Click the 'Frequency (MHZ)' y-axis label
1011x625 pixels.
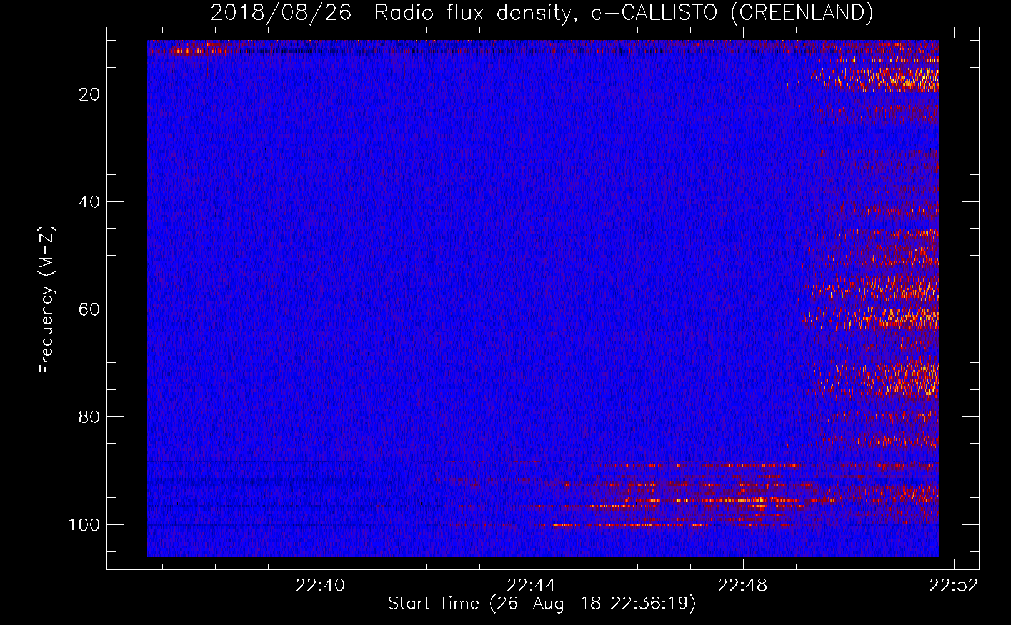pyautogui.click(x=47, y=299)
